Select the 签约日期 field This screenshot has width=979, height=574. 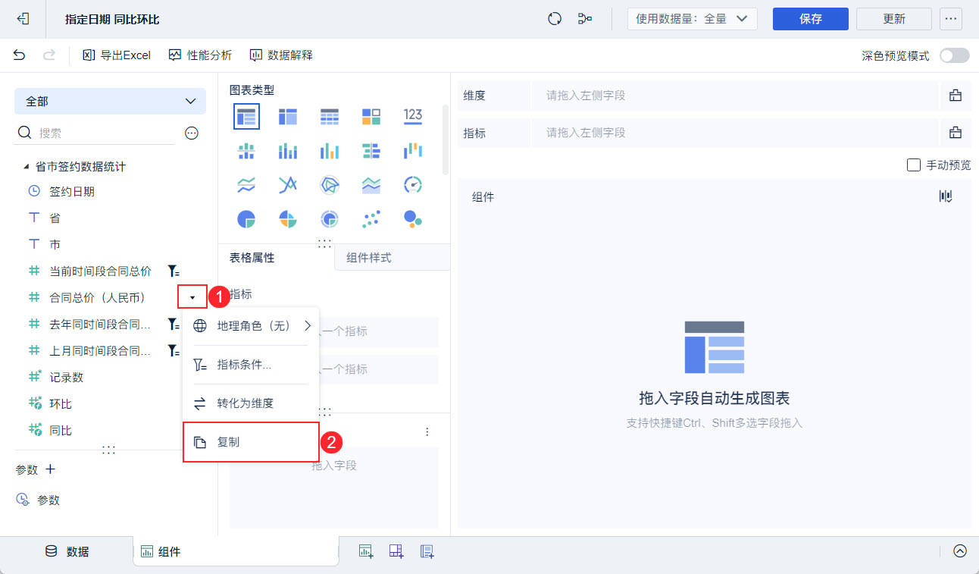pos(72,192)
